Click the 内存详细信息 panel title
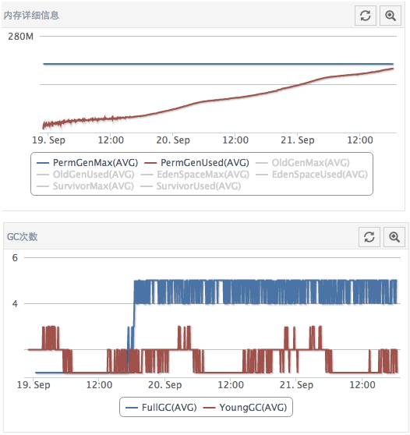Screen dimensions: 410x435 pos(31,16)
